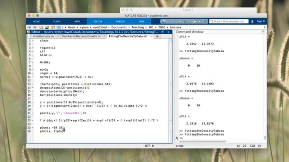Close the StochasticBacterialGrowth.m tab
The width and height of the screenshot is (289, 162).
tap(104, 36)
